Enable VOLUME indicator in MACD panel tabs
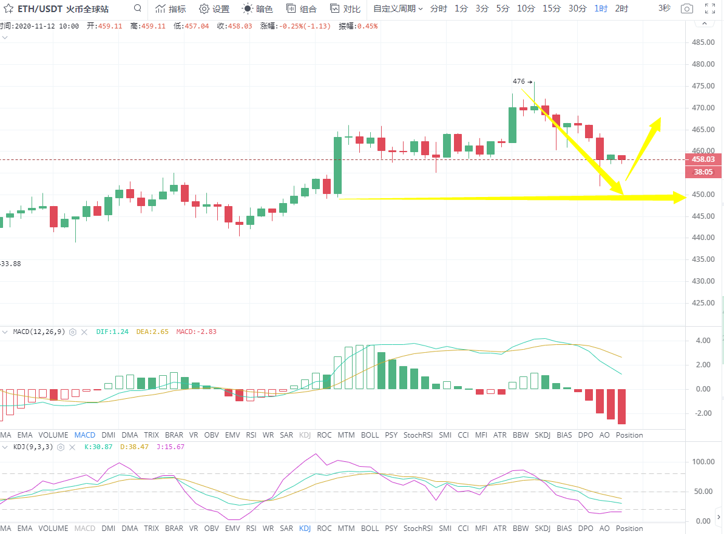Viewport: 724px width, 534px height. (53, 435)
